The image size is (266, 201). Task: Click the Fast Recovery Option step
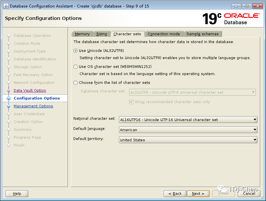[33, 75]
